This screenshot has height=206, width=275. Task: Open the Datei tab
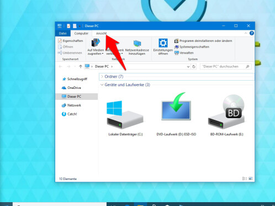62,33
